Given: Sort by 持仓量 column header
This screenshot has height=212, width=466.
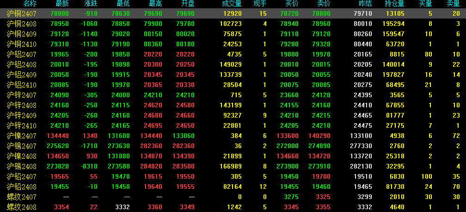Looking at the screenshot, I should (x=395, y=4).
